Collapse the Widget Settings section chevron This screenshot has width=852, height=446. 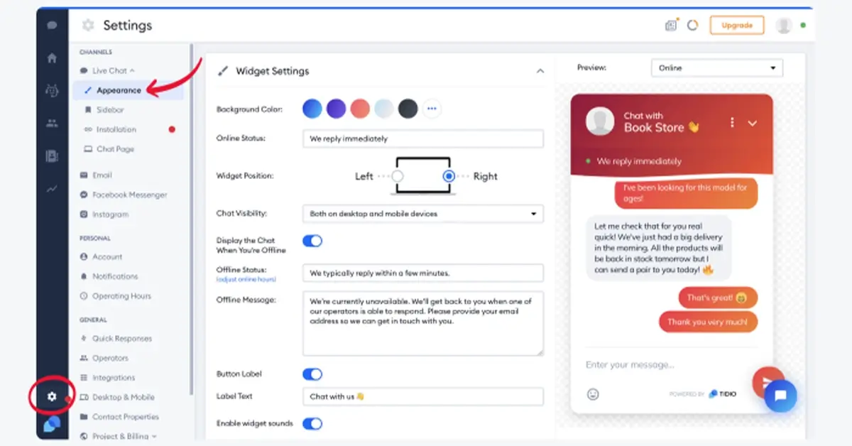[540, 71]
